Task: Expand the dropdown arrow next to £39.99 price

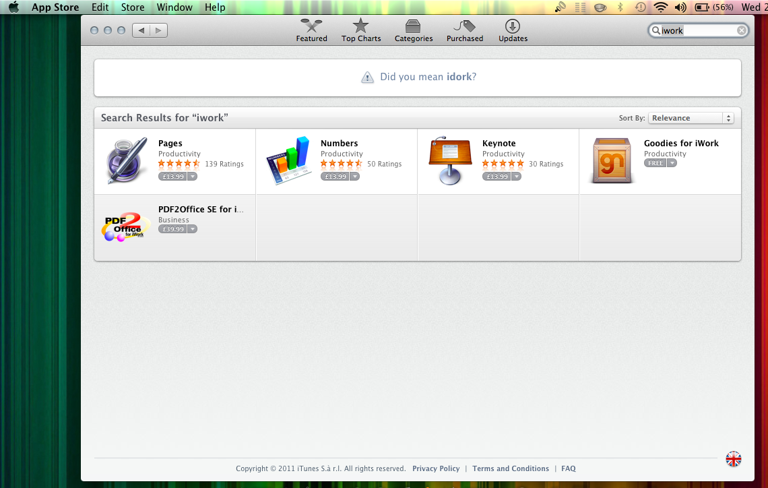Action: [x=193, y=228]
